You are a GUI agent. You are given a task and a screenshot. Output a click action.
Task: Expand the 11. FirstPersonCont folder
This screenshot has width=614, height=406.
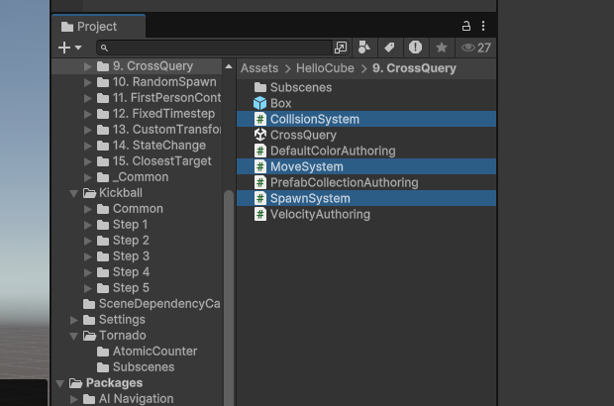88,98
